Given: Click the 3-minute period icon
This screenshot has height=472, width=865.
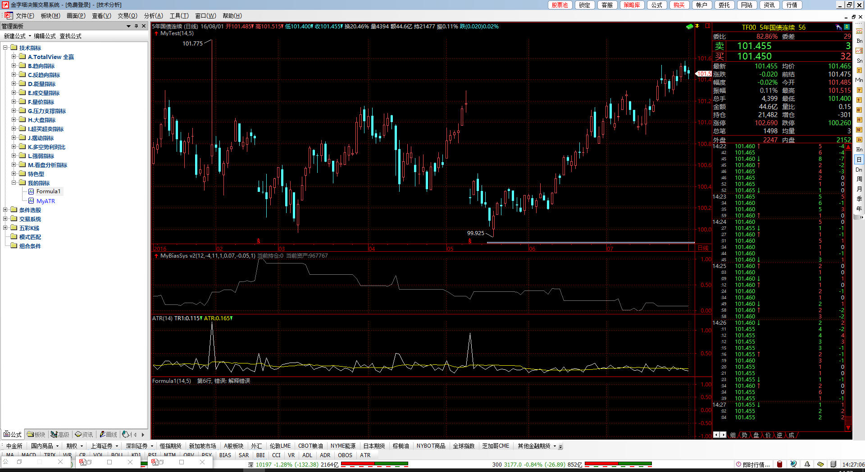Looking at the screenshot, I should pyautogui.click(x=859, y=90).
